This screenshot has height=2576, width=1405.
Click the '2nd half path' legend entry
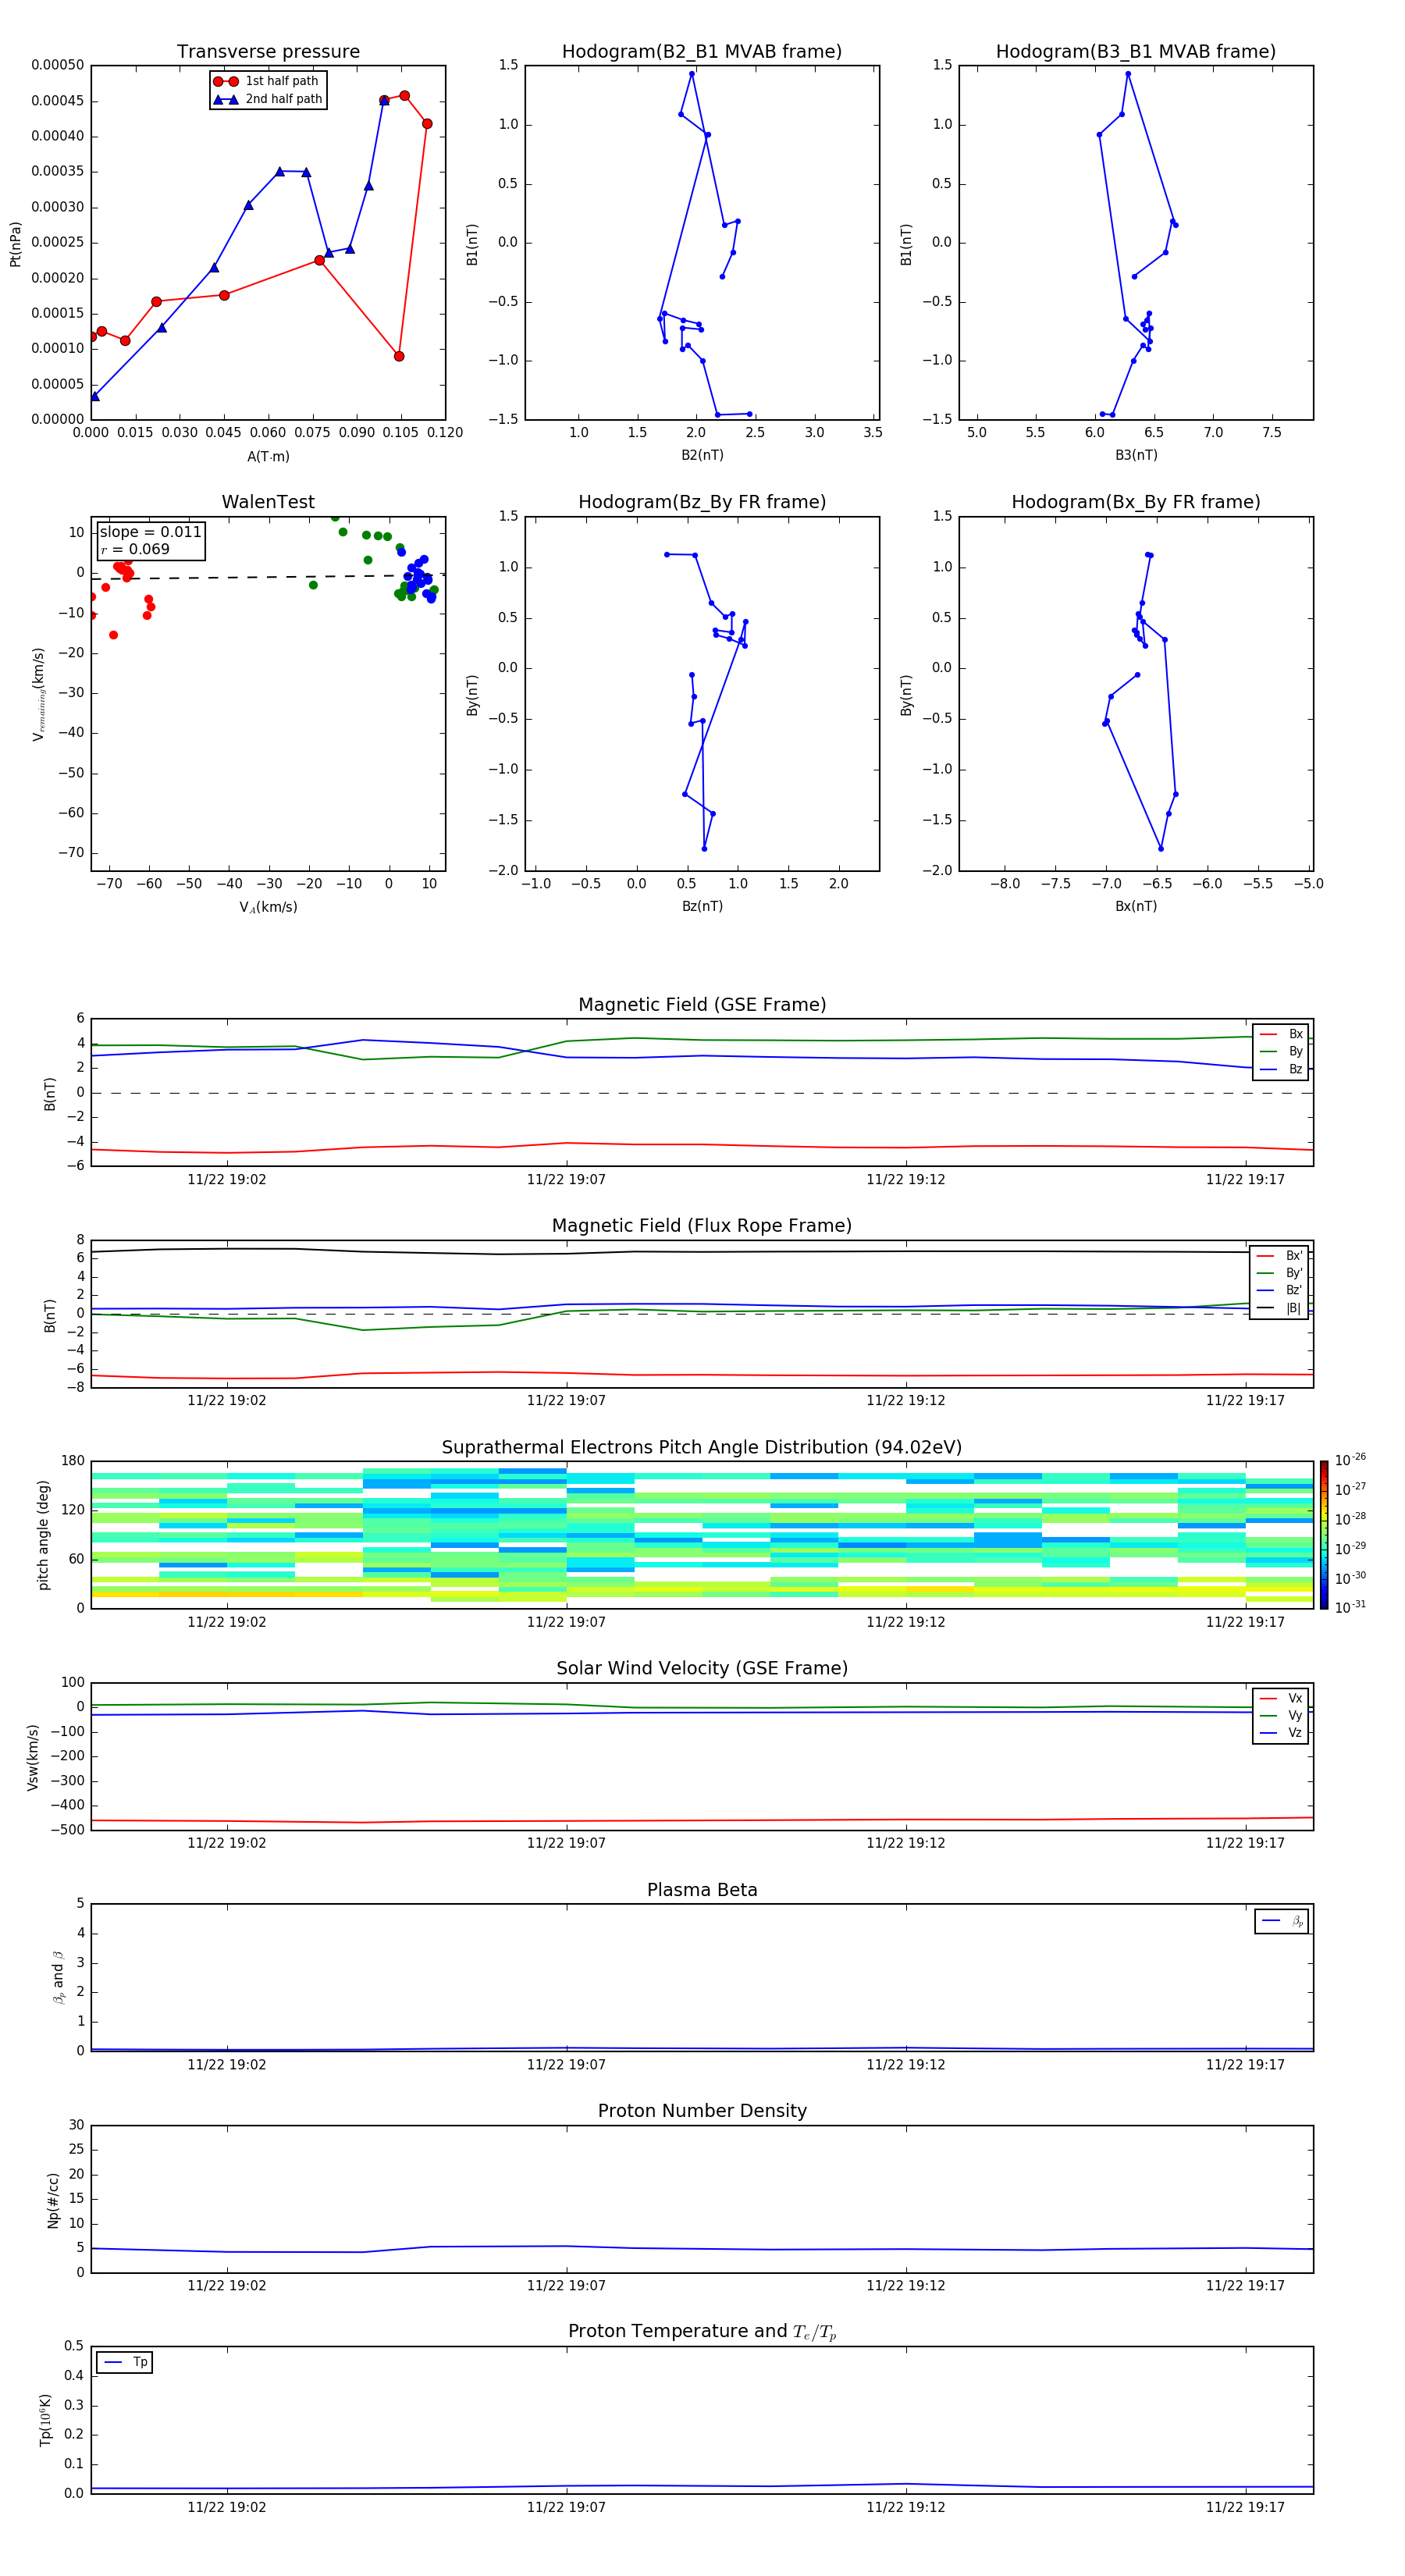click(268, 99)
